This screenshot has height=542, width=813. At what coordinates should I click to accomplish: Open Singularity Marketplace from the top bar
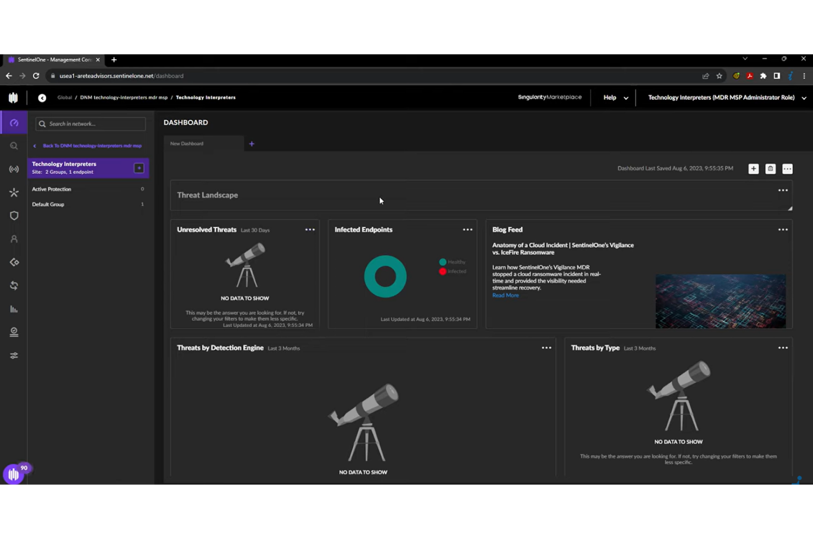pyautogui.click(x=550, y=97)
